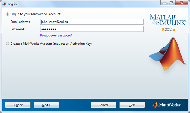The height and width of the screenshot is (113, 190).
Task: Click the "Email address:" label
Action: click(x=21, y=22)
